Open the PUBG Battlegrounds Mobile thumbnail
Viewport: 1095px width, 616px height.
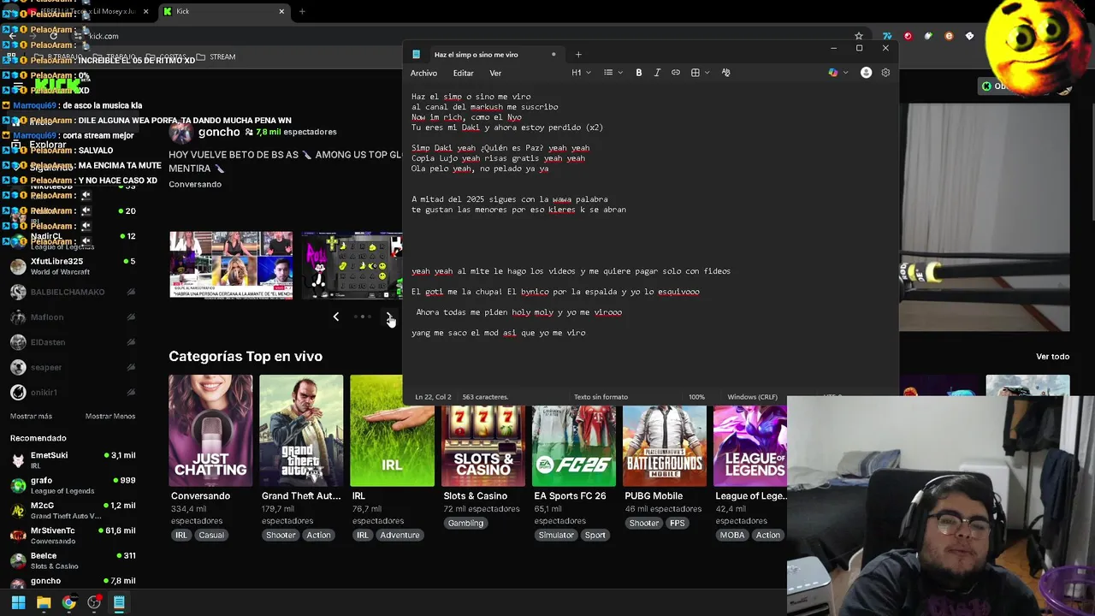tap(665, 446)
